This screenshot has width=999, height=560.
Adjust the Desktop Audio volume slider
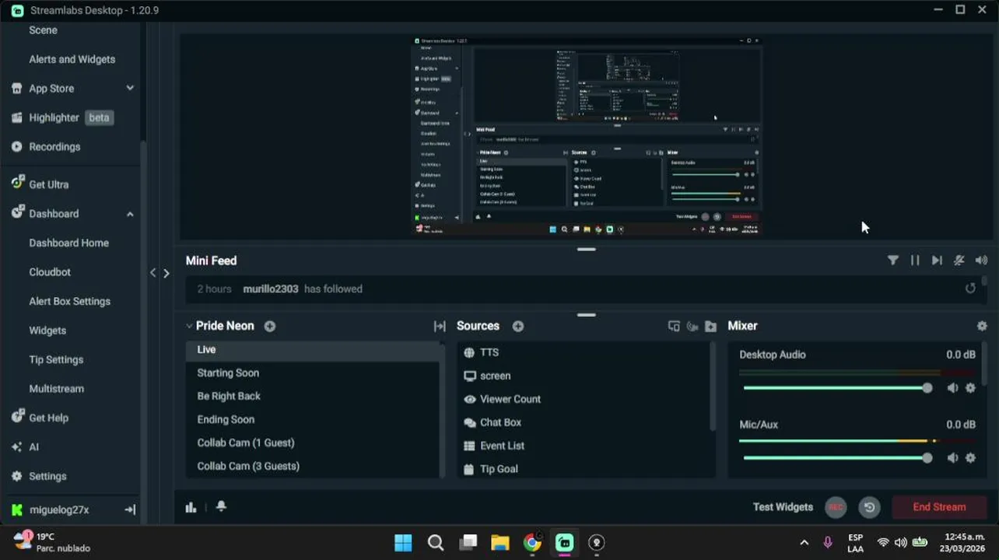[837, 388]
